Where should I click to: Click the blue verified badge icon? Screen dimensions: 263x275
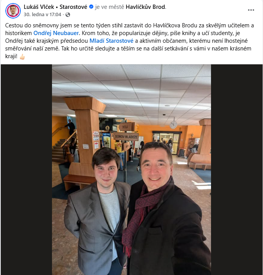tap(91, 7)
